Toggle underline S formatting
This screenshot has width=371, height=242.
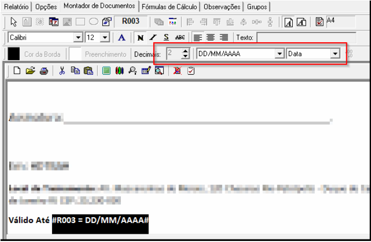(166, 38)
